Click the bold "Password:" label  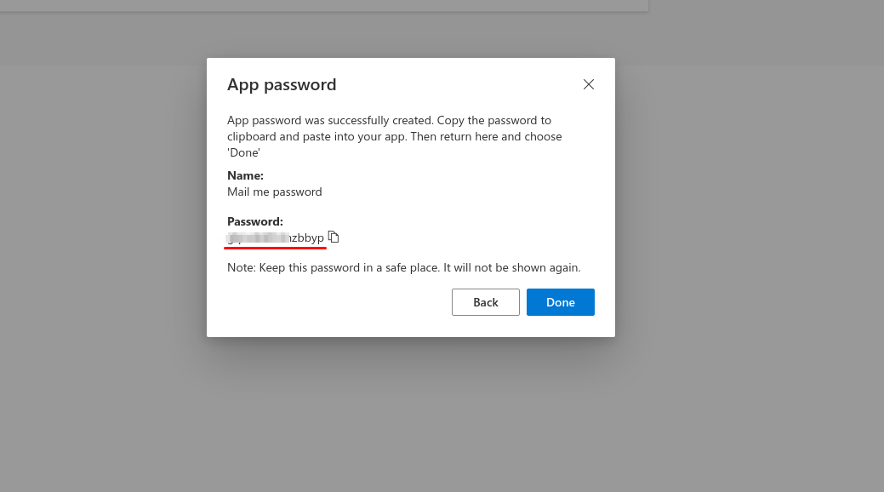pos(254,221)
